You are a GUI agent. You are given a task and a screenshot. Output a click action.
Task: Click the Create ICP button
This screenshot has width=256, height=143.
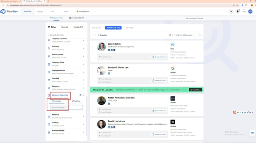pos(79,27)
